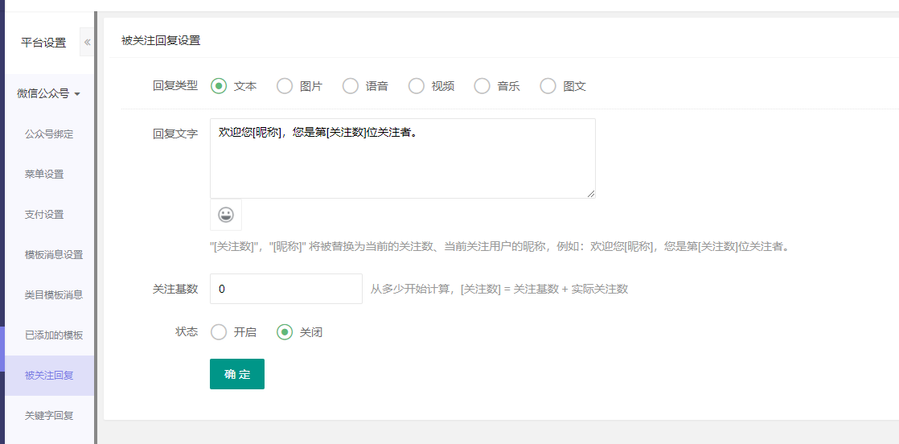The width and height of the screenshot is (899, 444).
Task: Set status to 开启
Action: (219, 332)
